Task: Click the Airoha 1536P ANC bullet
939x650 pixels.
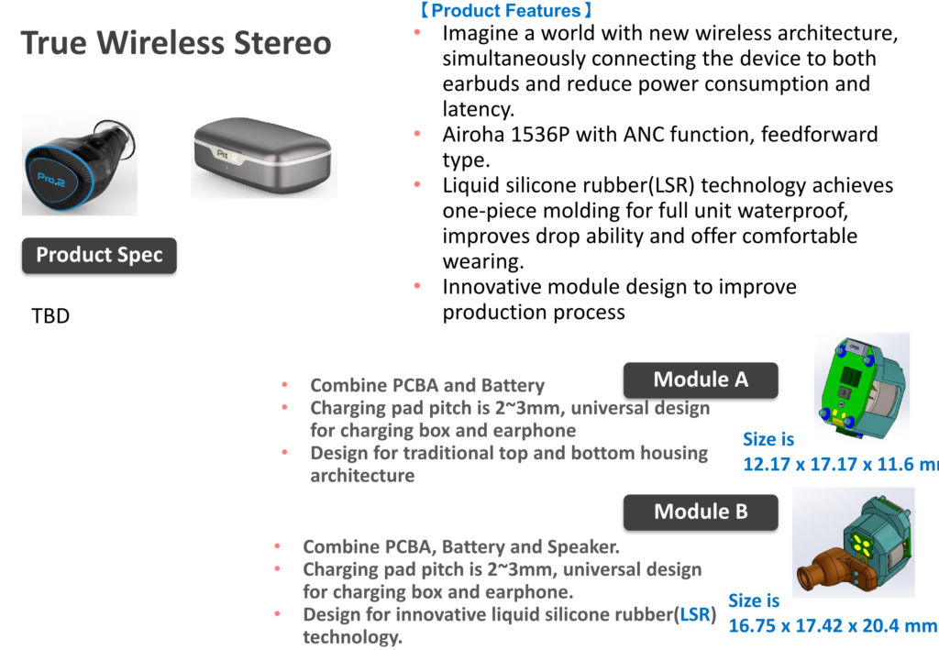Action: 660,148
